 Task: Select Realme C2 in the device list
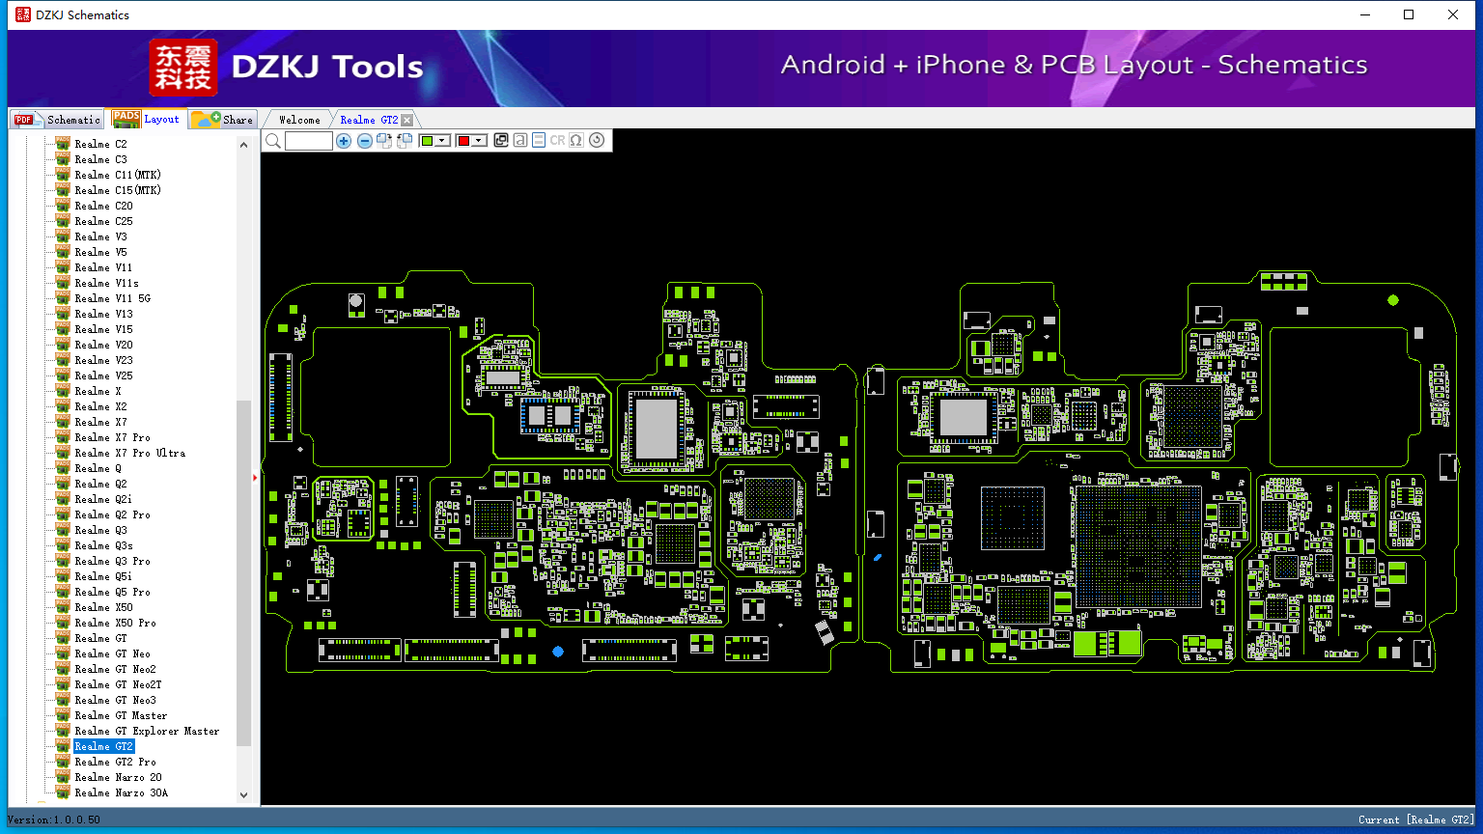coord(100,144)
